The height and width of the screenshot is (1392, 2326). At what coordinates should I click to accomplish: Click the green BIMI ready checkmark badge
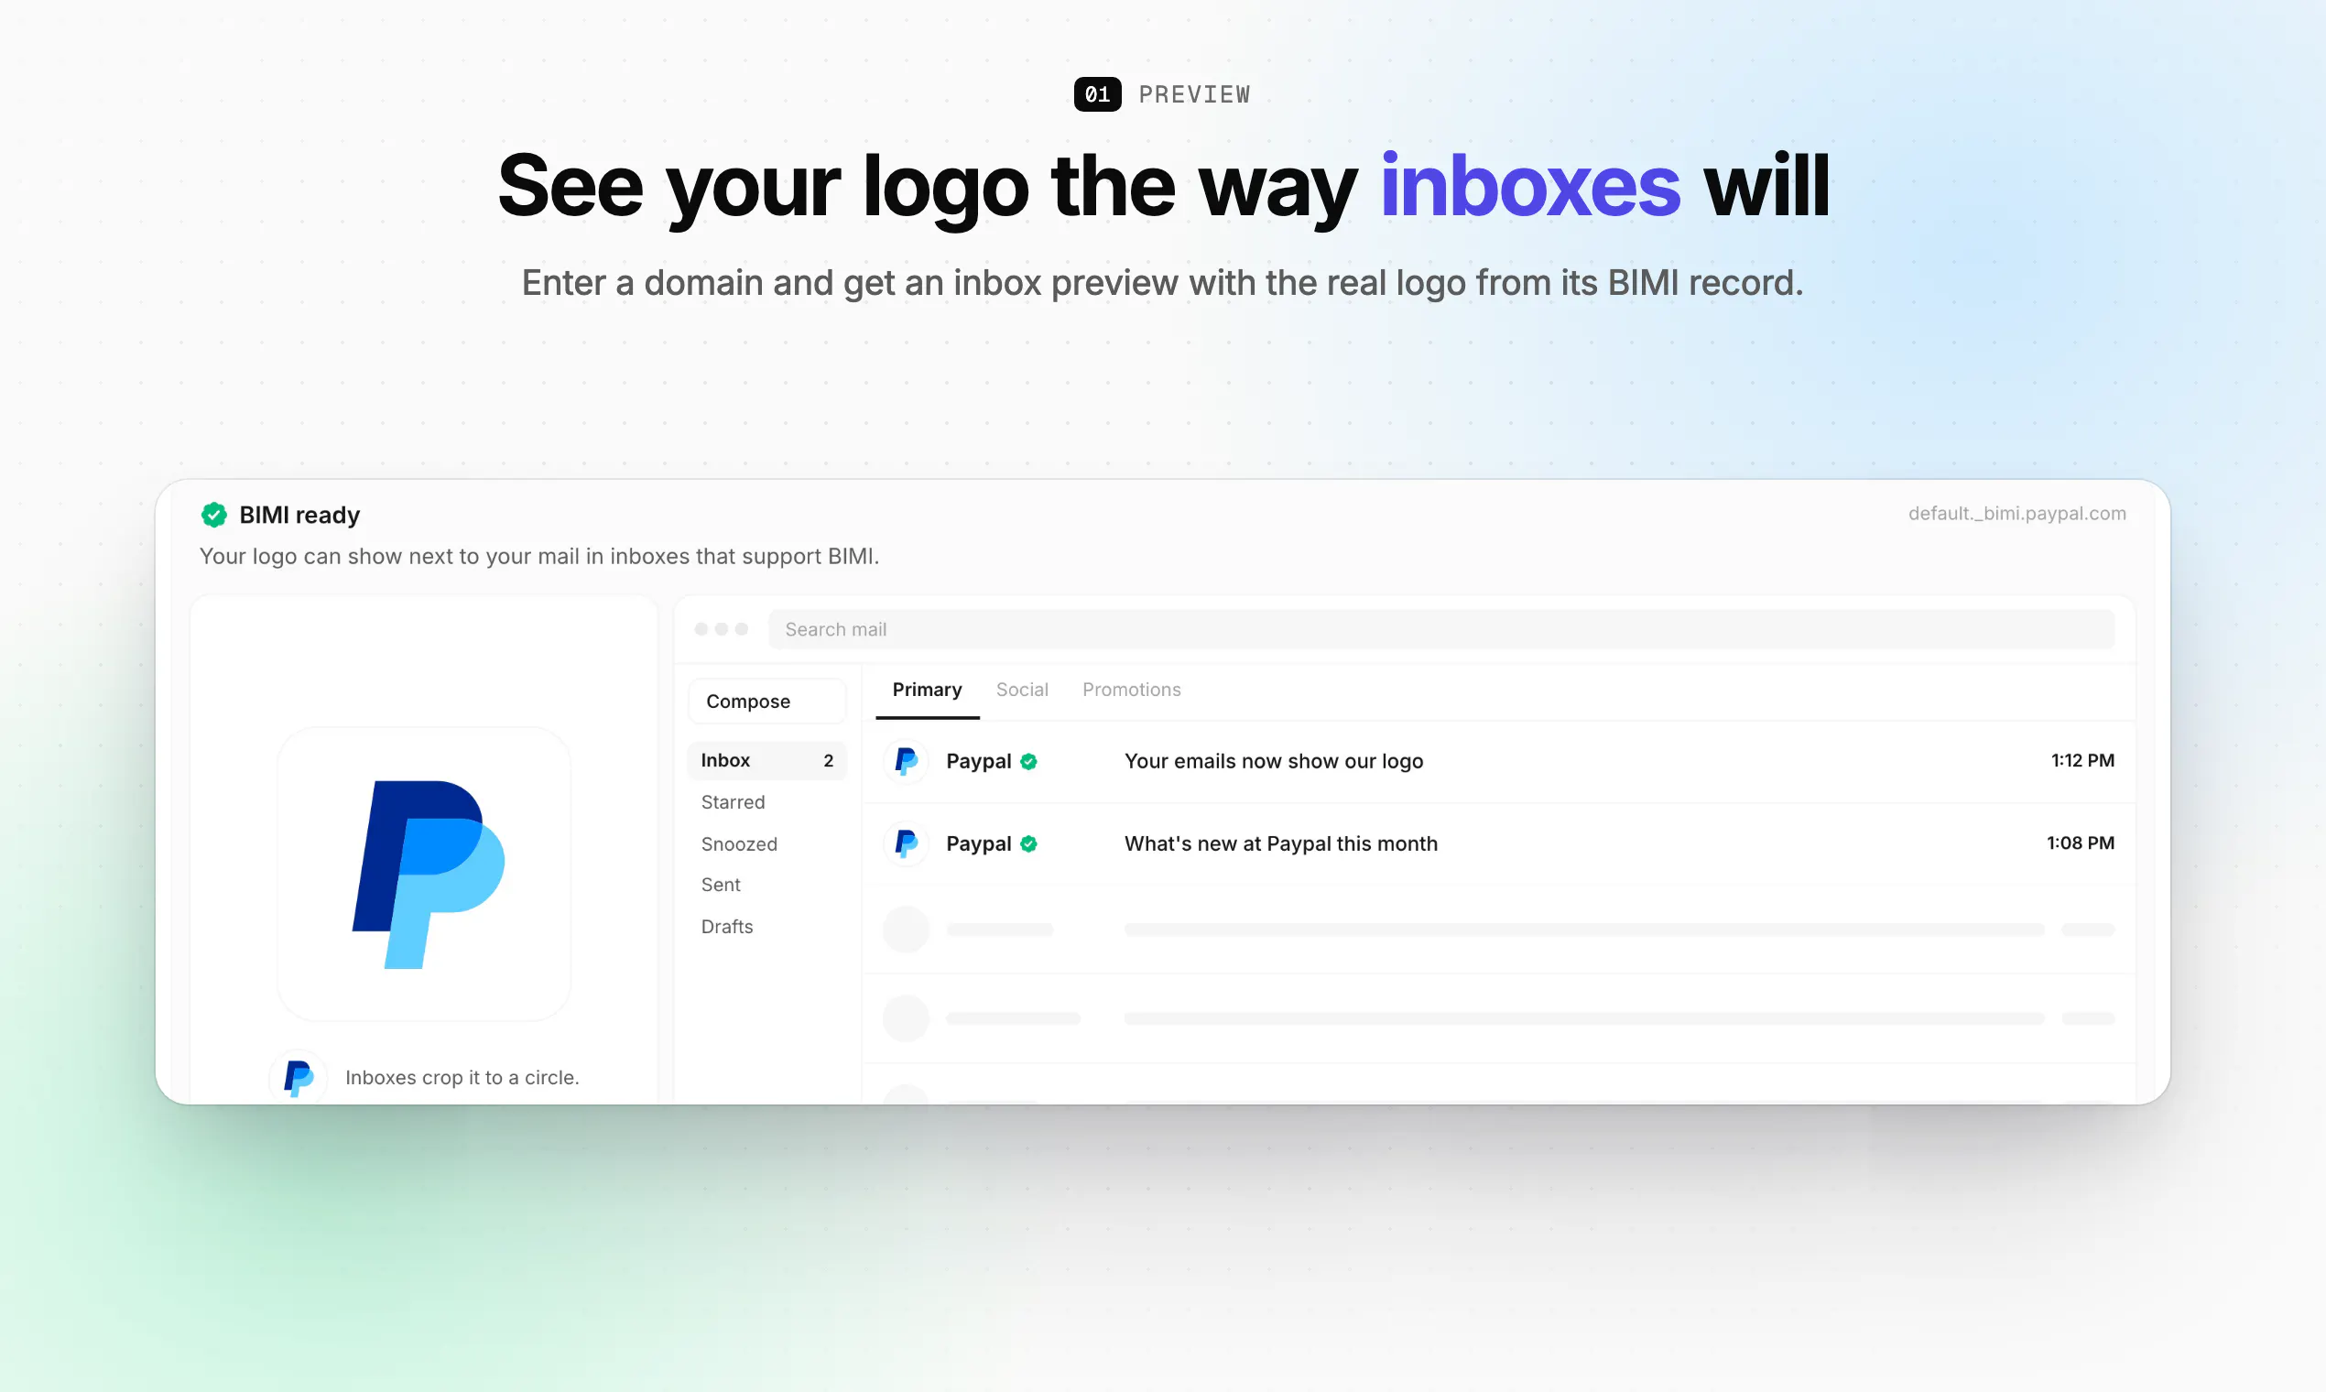click(214, 514)
